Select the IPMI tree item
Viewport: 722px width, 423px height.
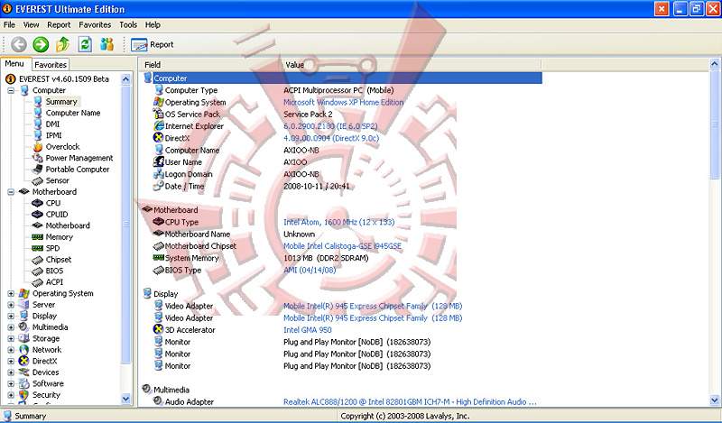(x=53, y=135)
